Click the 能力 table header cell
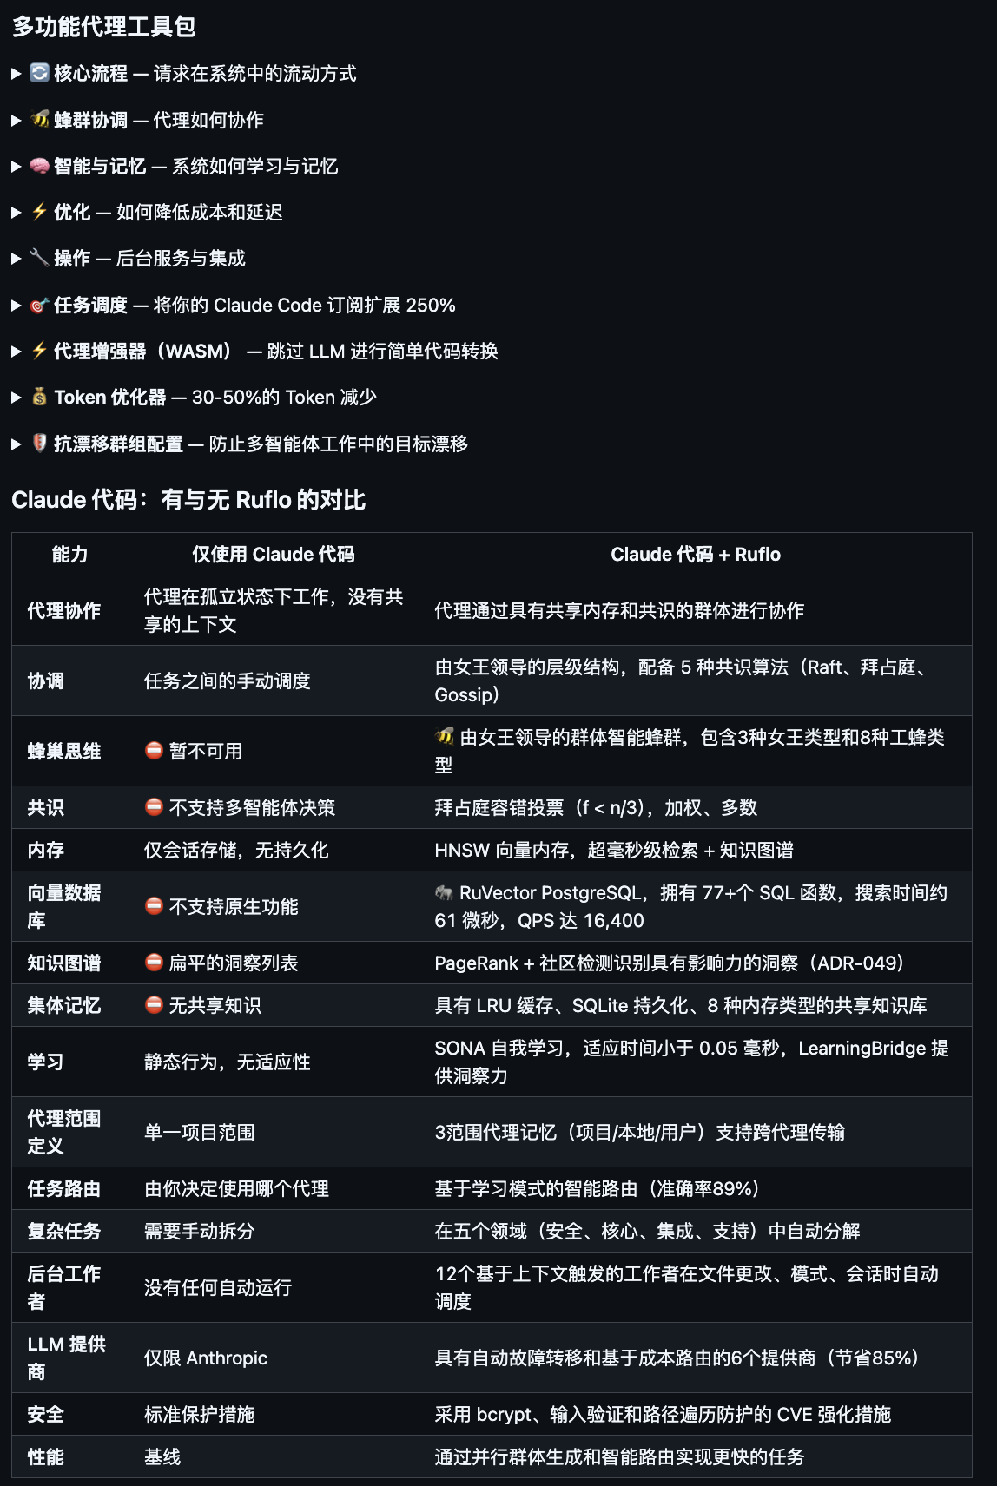The image size is (997, 1486). pyautogui.click(x=69, y=554)
